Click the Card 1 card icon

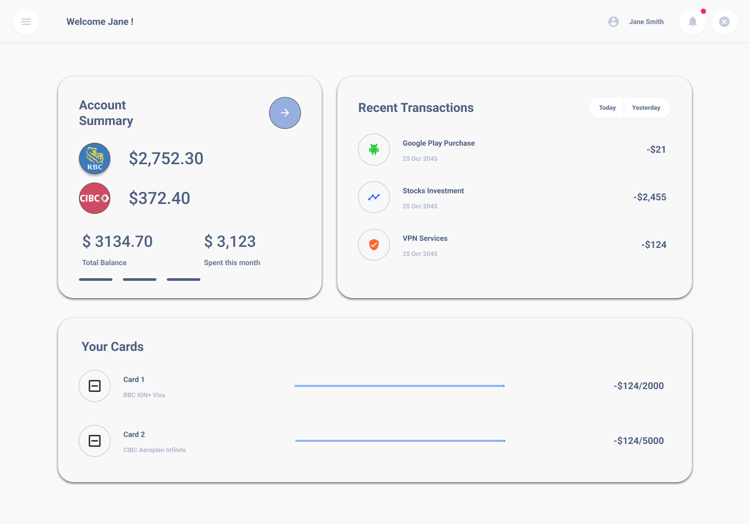point(95,386)
